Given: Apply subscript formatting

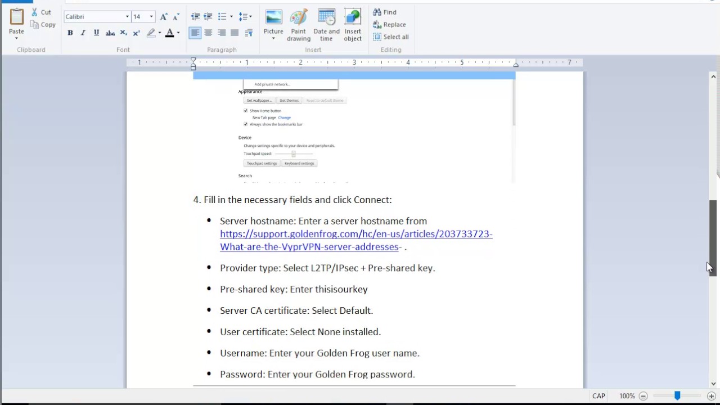Looking at the screenshot, I should tap(123, 33).
